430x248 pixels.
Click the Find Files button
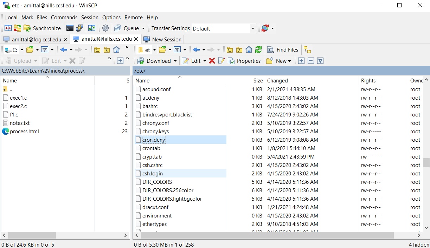tap(283, 50)
